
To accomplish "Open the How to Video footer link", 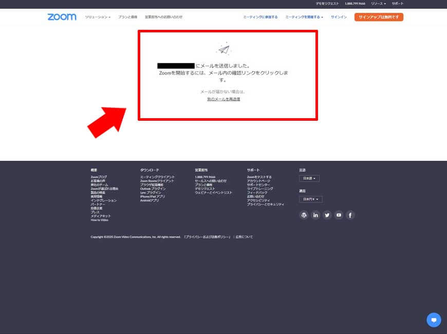I will [x=99, y=220].
